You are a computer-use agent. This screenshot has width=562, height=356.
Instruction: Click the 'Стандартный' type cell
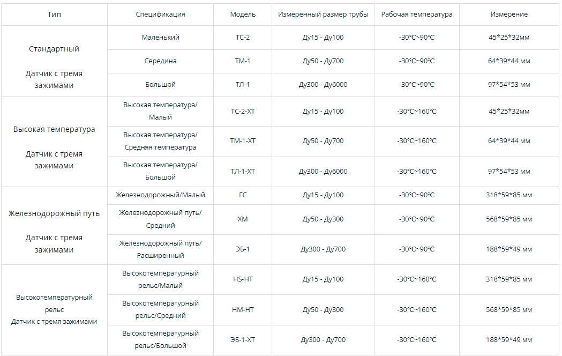point(54,49)
